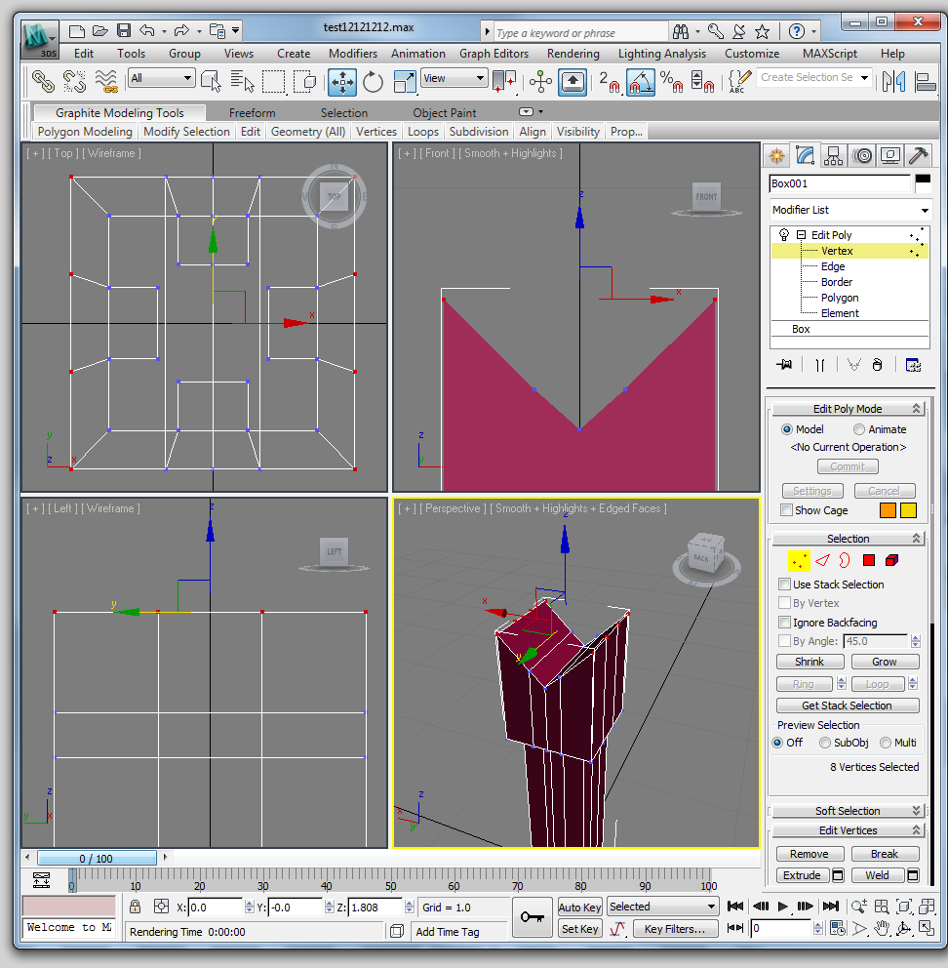The width and height of the screenshot is (948, 968).
Task: Switch to the Utilities hammer panel
Action: (918, 155)
